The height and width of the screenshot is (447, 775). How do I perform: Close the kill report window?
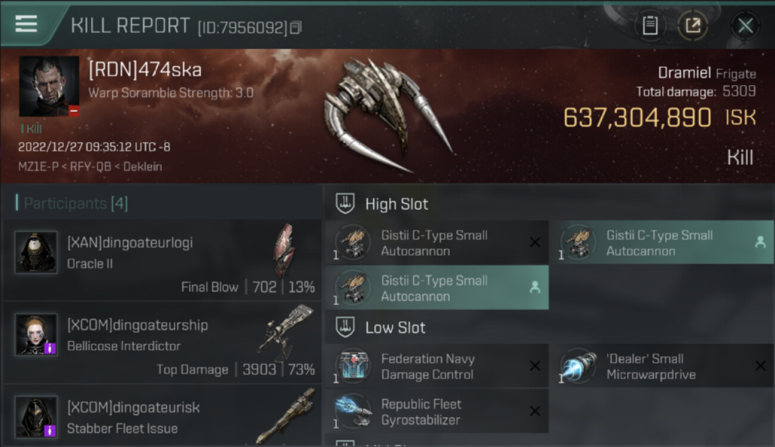(x=745, y=26)
